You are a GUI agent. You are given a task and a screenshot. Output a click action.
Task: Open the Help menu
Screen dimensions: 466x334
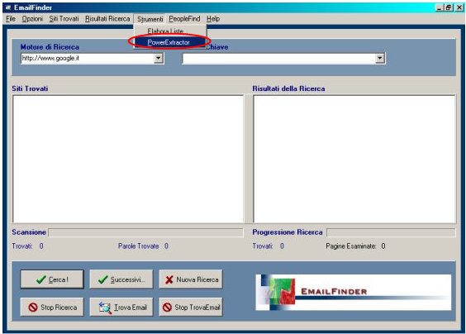click(213, 19)
